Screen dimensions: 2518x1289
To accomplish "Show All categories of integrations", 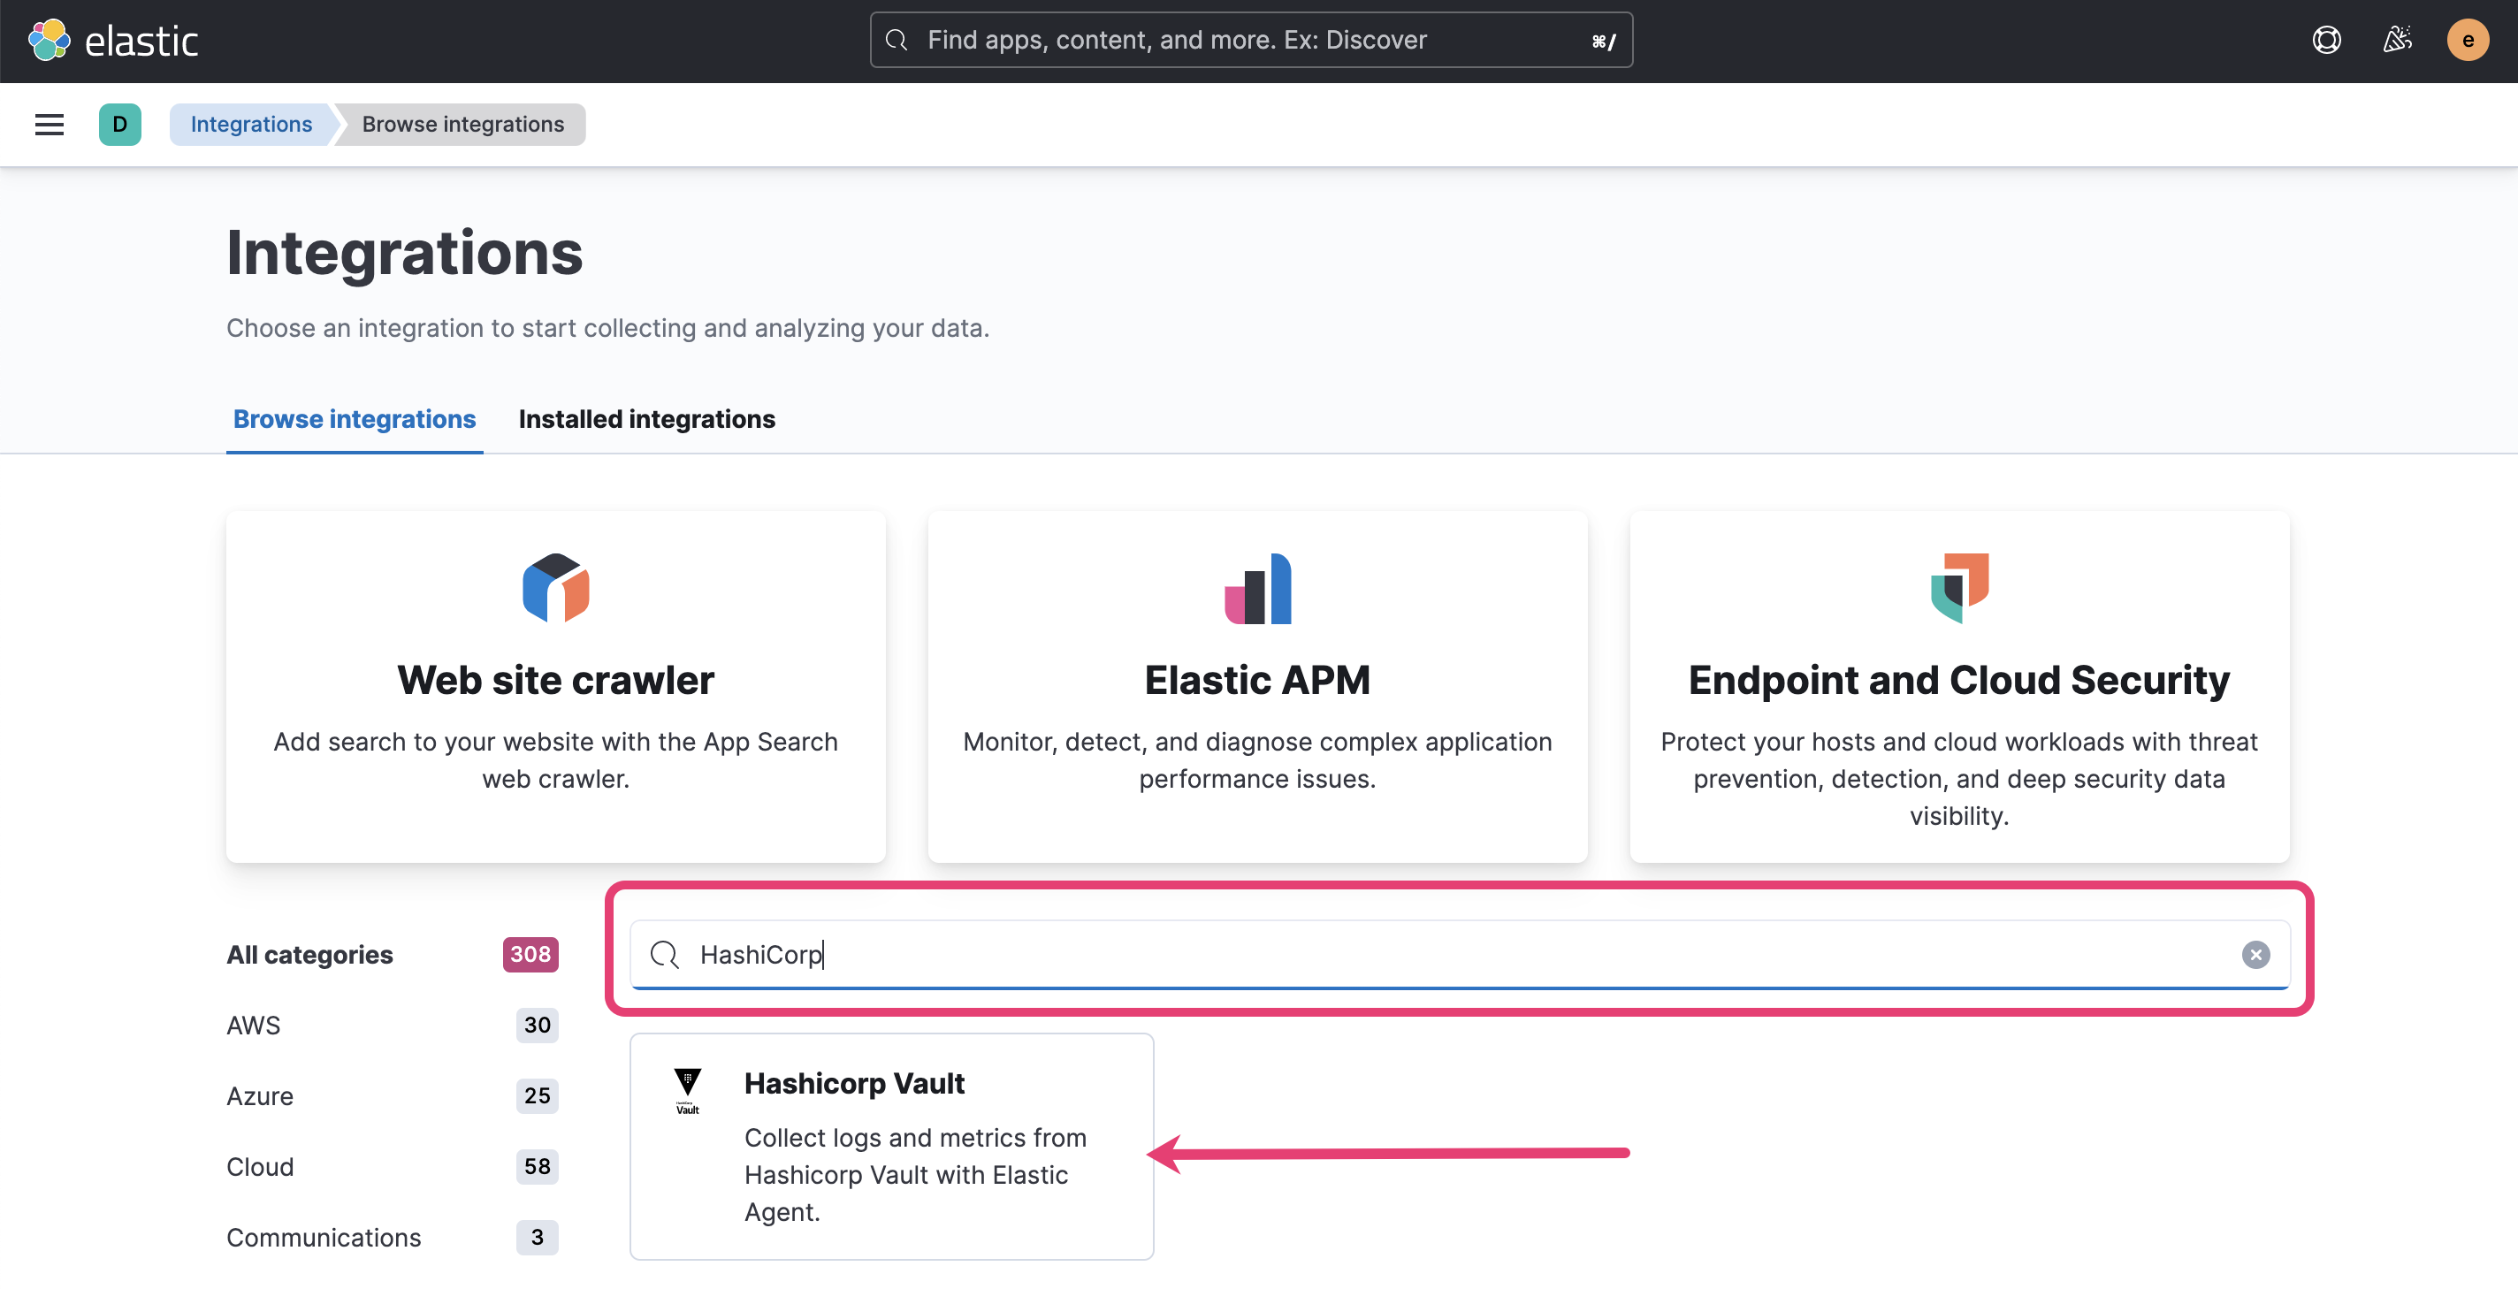I will point(309,955).
